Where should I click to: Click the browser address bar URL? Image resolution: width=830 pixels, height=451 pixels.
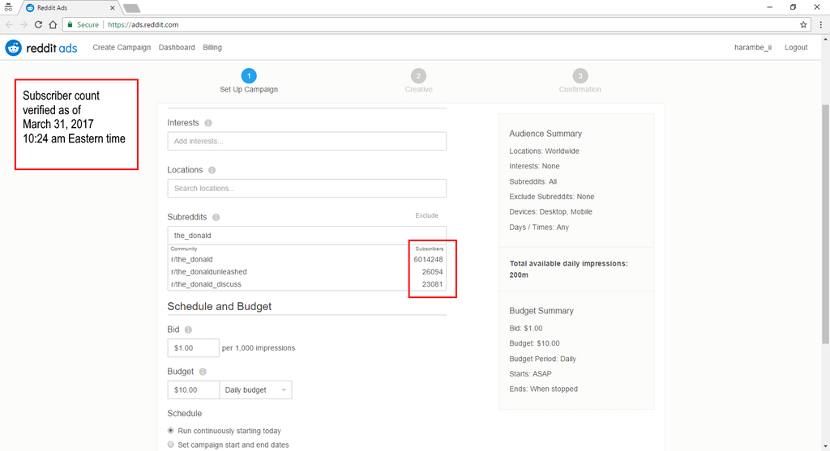[x=143, y=24]
